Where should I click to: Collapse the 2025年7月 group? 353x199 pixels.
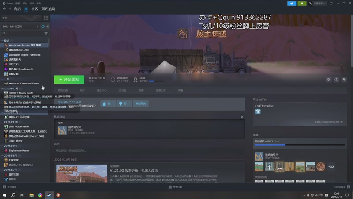[2, 170]
